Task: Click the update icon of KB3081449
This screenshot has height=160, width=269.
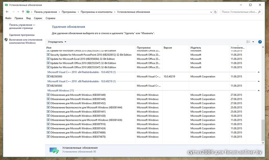Action: (48, 95)
